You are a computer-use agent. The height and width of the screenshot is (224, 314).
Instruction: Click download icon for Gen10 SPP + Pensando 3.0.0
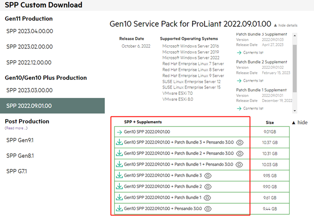(119, 209)
